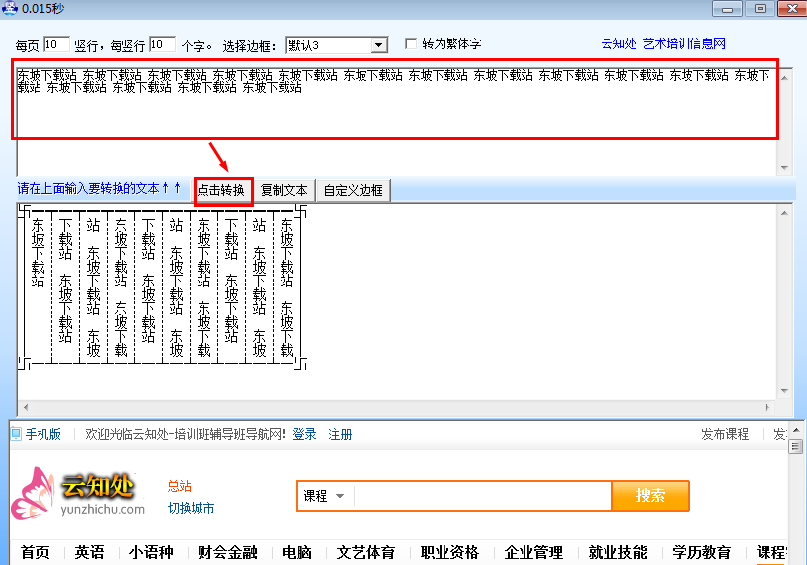Select the 首页 navigation tab
The width and height of the screenshot is (807, 565).
35,552
